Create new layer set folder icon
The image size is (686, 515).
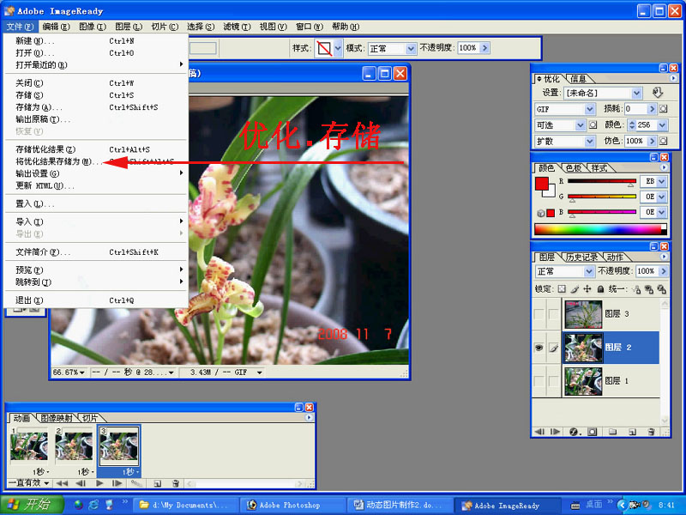612,432
